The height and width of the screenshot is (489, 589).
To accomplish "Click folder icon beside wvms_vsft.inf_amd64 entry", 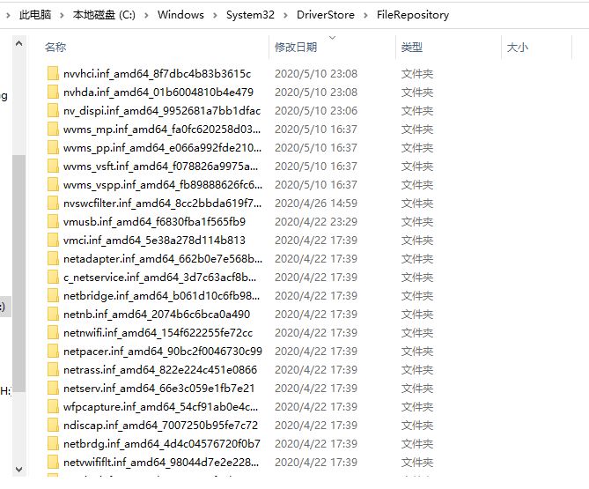I will (53, 167).
